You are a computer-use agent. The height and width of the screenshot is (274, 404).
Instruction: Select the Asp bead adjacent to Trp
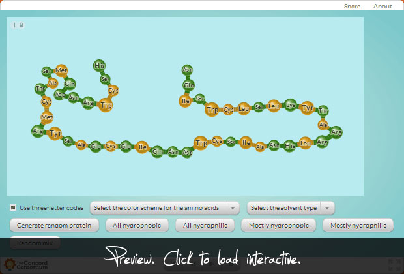tap(187, 153)
